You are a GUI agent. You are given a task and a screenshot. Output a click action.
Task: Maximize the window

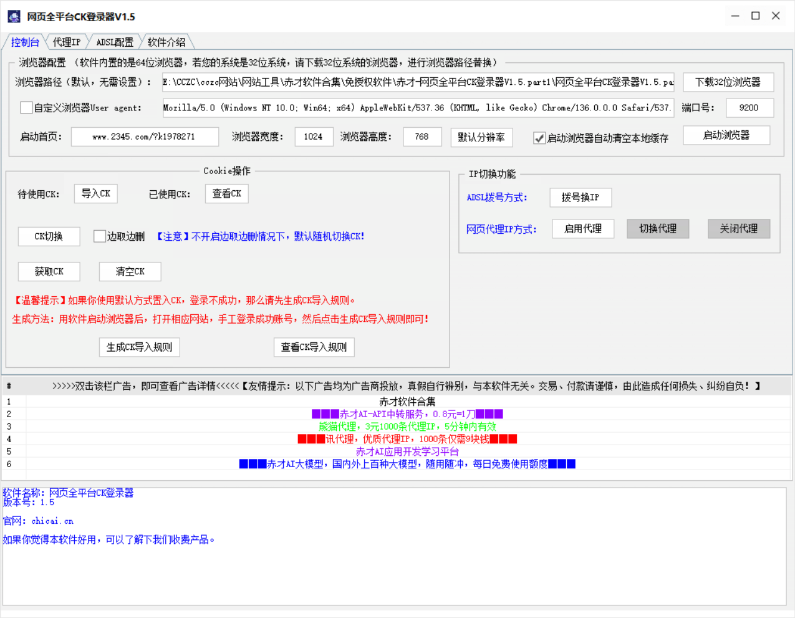pos(755,16)
